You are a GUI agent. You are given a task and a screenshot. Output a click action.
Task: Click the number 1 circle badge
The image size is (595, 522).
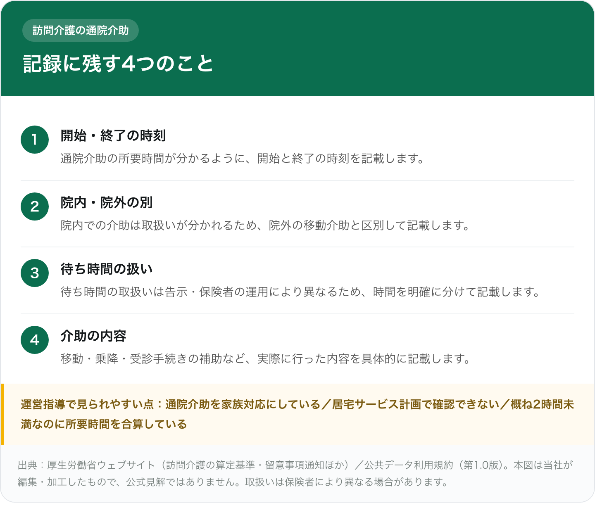tap(35, 140)
